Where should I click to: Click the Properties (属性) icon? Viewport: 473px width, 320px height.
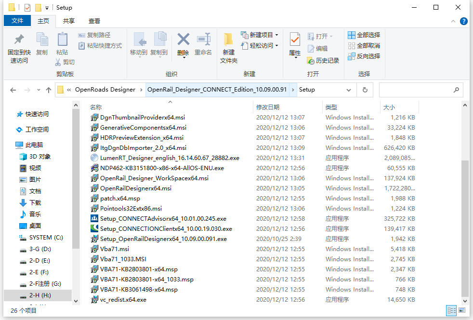pyautogui.click(x=295, y=40)
